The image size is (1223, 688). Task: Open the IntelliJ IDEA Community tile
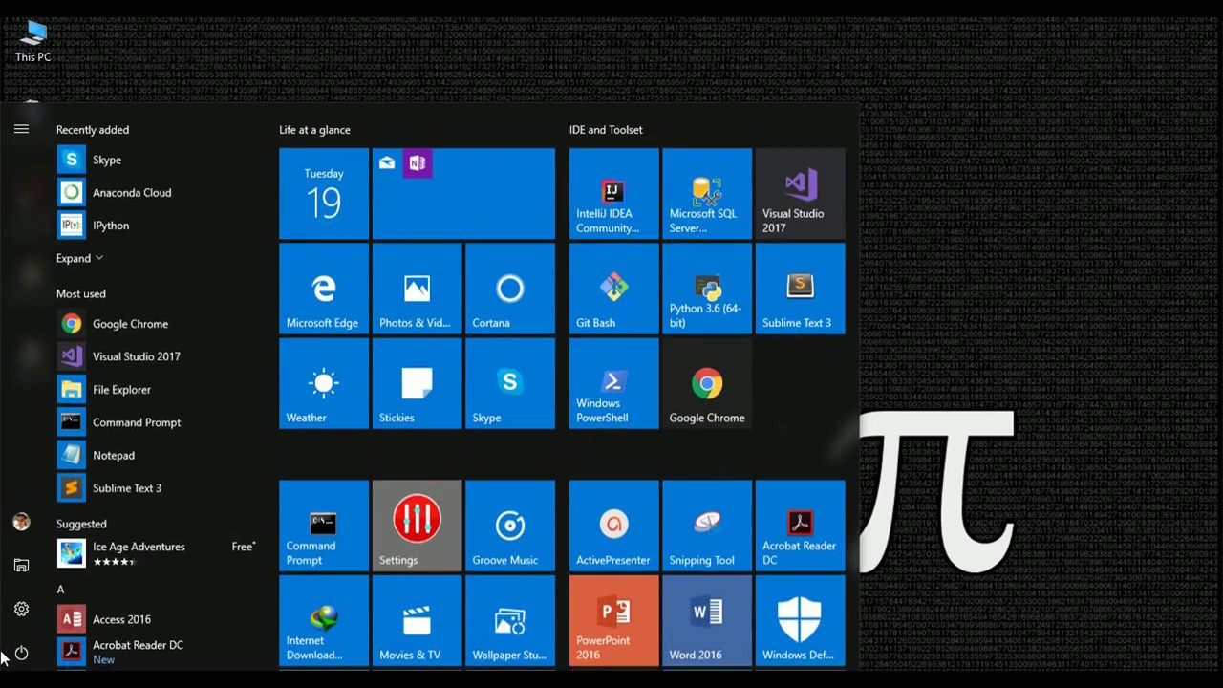point(613,193)
